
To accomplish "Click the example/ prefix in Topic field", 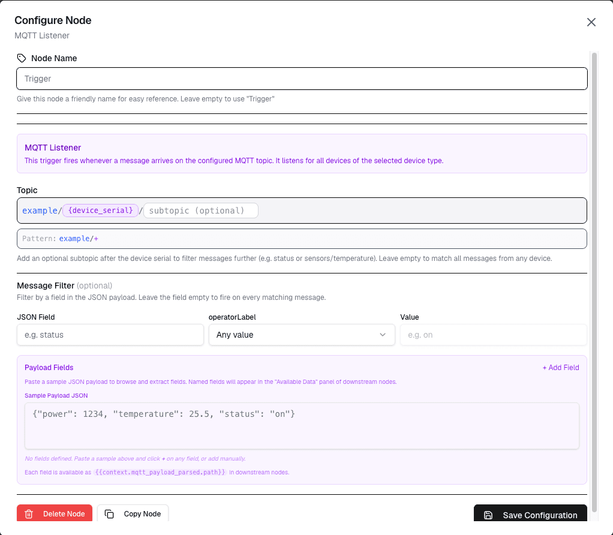I will pyautogui.click(x=42, y=211).
